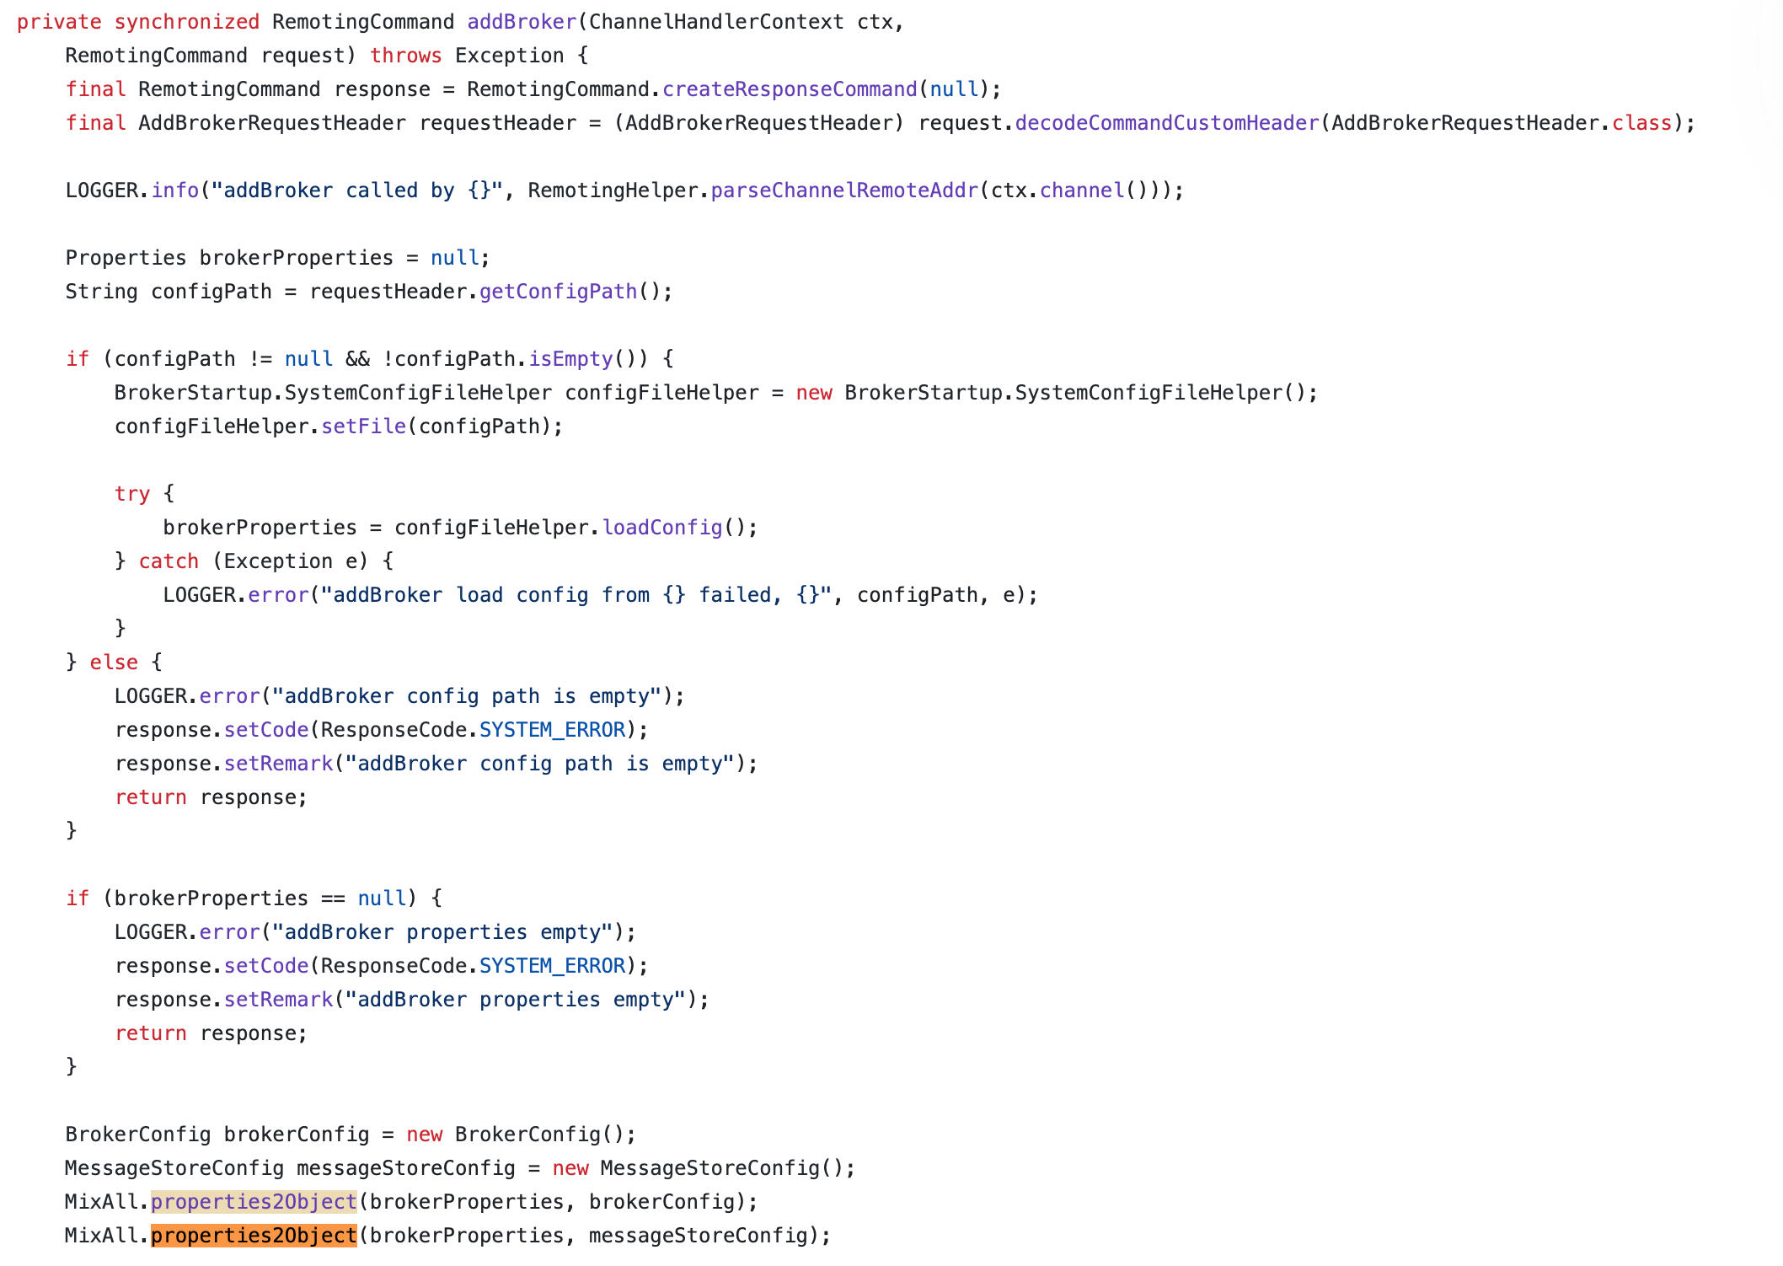Click the 'class' keyword after AddBrokerRequestHeader
This screenshot has width=1783, height=1266.
(1641, 123)
